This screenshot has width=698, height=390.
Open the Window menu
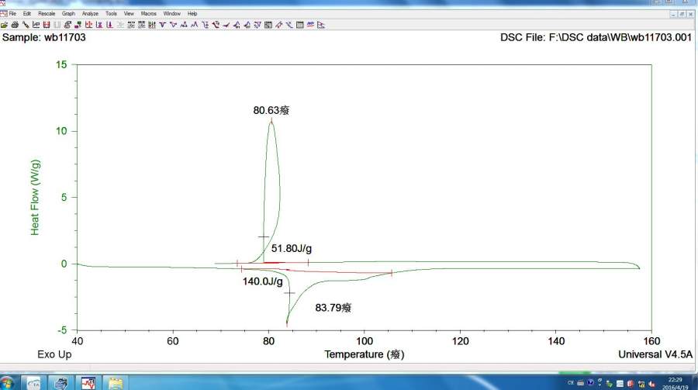pyautogui.click(x=172, y=14)
